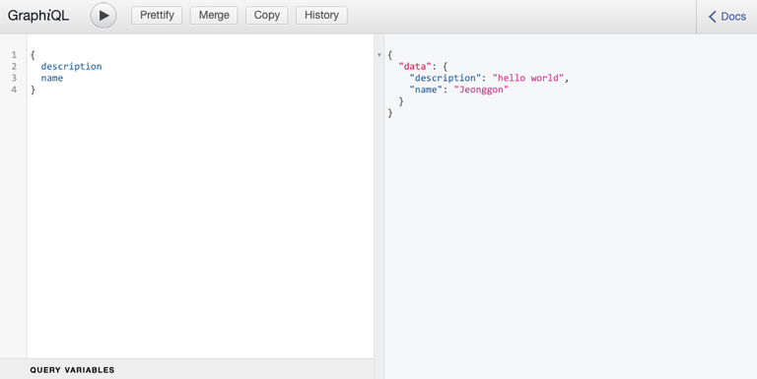
Task: Run the query with the Execute play button
Action: [x=103, y=16]
